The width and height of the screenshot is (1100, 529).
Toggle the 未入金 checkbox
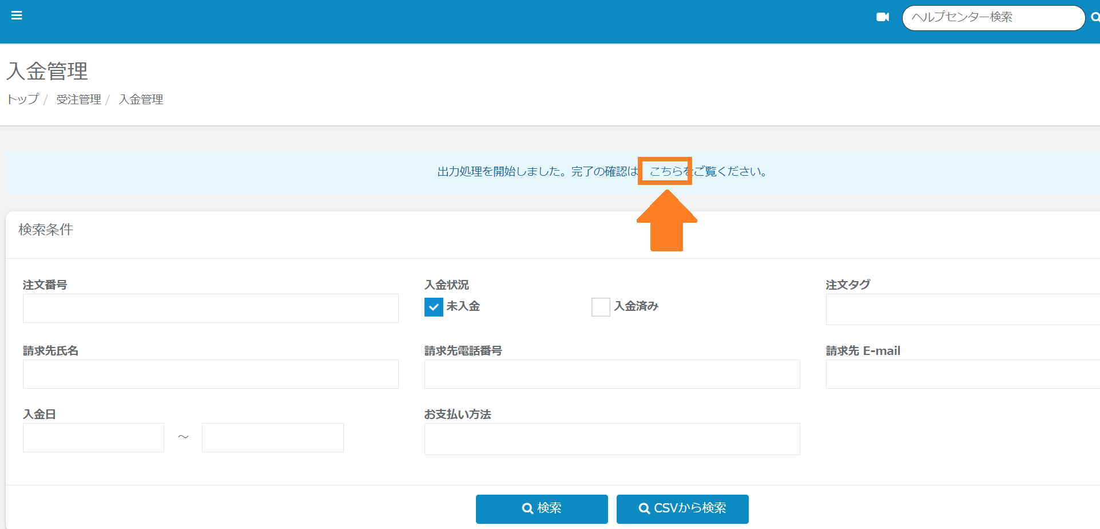pos(434,307)
